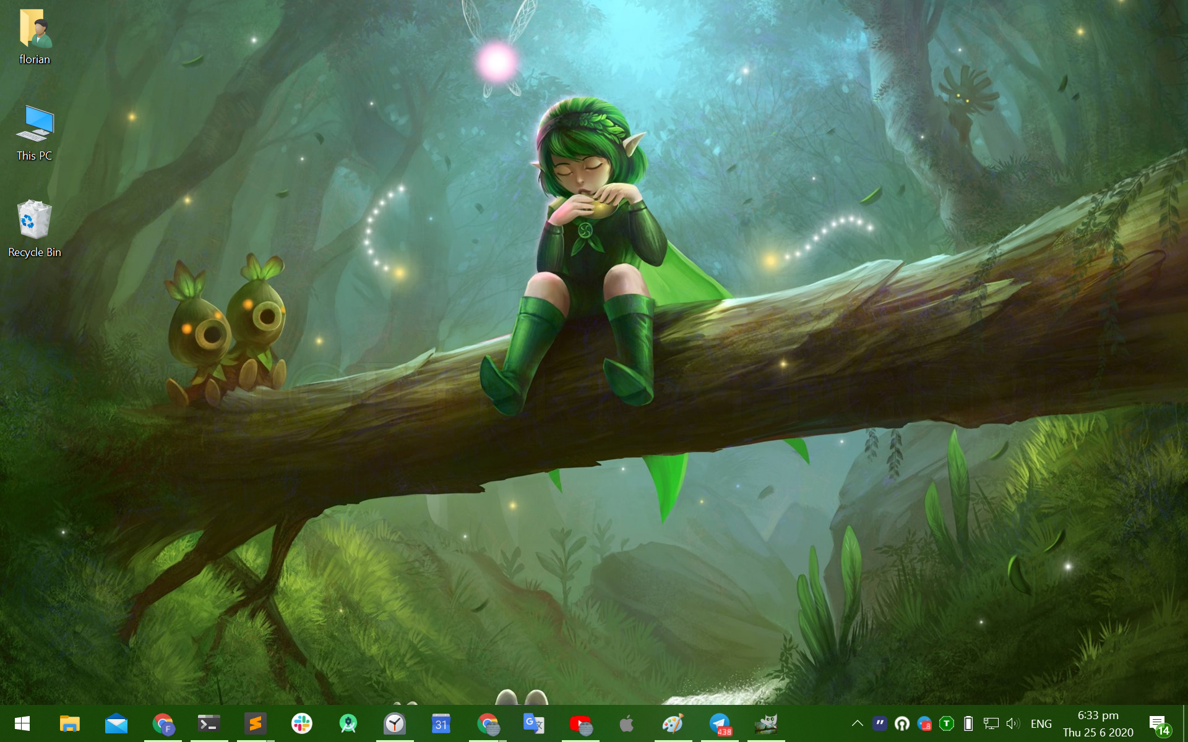1188x742 pixels.
Task: Select the Recycle Bin desktop icon
Action: click(x=35, y=228)
